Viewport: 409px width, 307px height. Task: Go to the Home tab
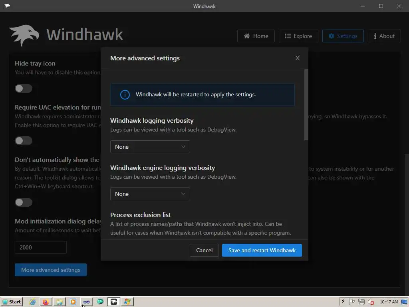256,36
